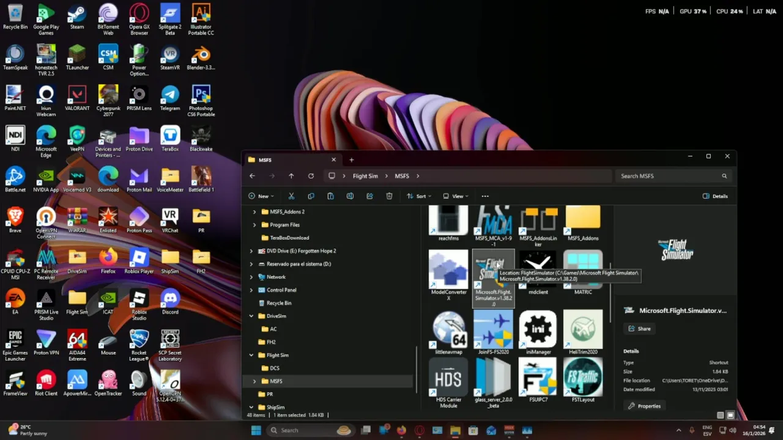Screen dimensions: 783x440
Task: Open the VALORANT desktop icon
Action: 77,98
